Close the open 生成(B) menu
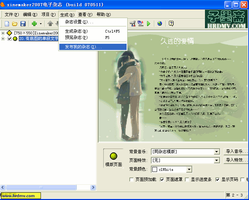249x200 pixels. pyautogui.click(x=67, y=15)
